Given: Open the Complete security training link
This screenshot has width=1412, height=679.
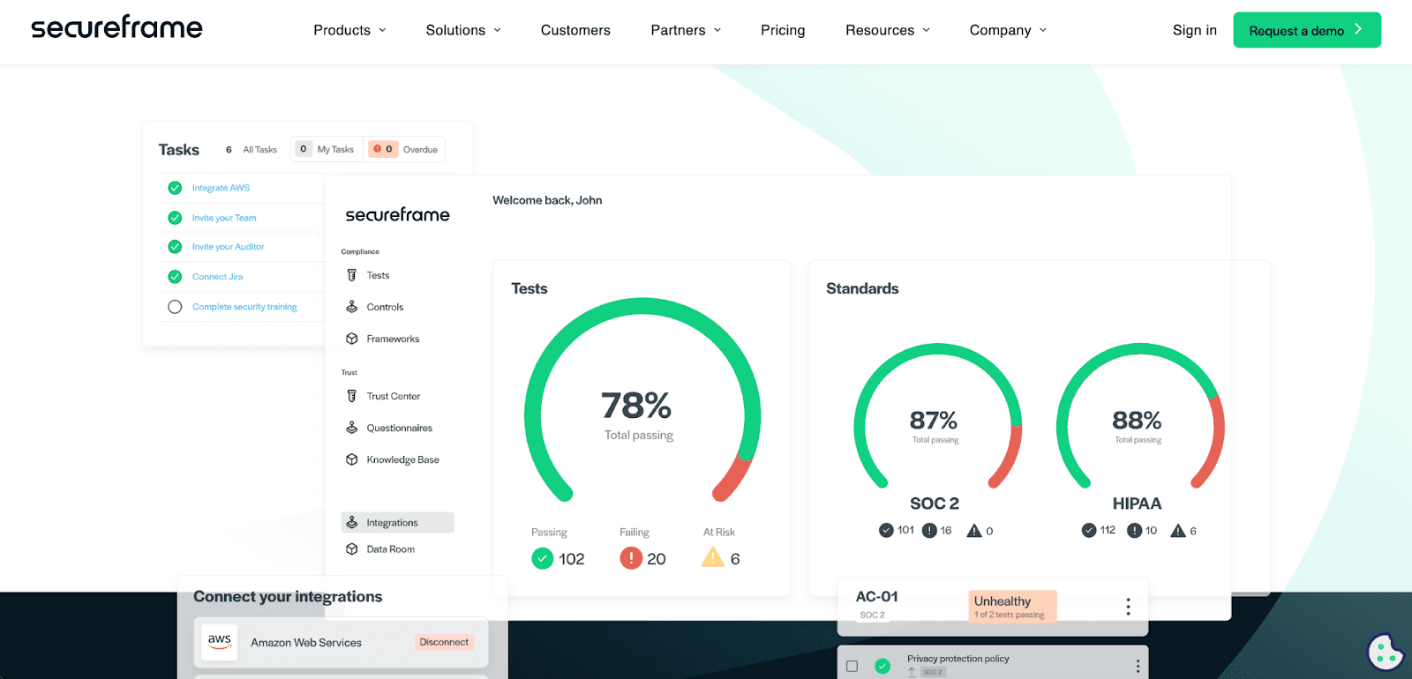Looking at the screenshot, I should [x=244, y=307].
